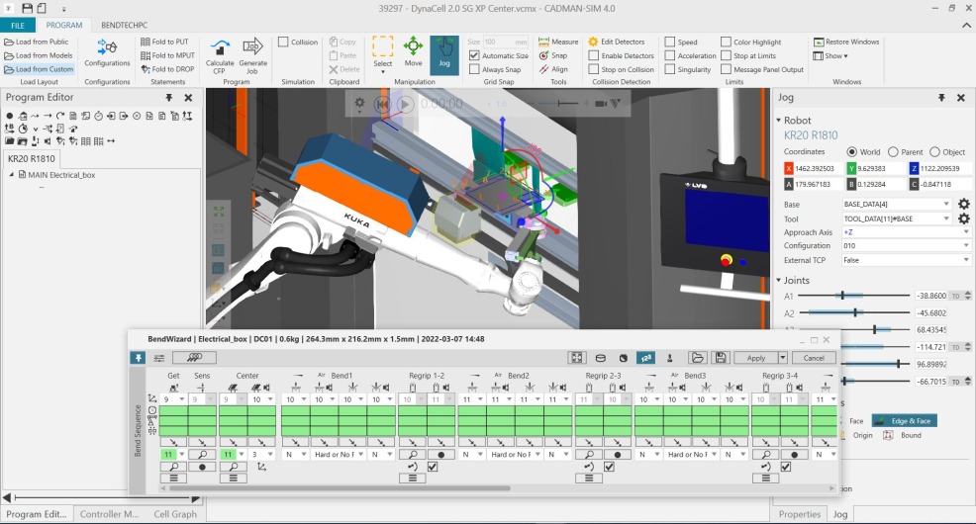Open the FILE menu
Screen dimensions: 976x524
[18, 26]
